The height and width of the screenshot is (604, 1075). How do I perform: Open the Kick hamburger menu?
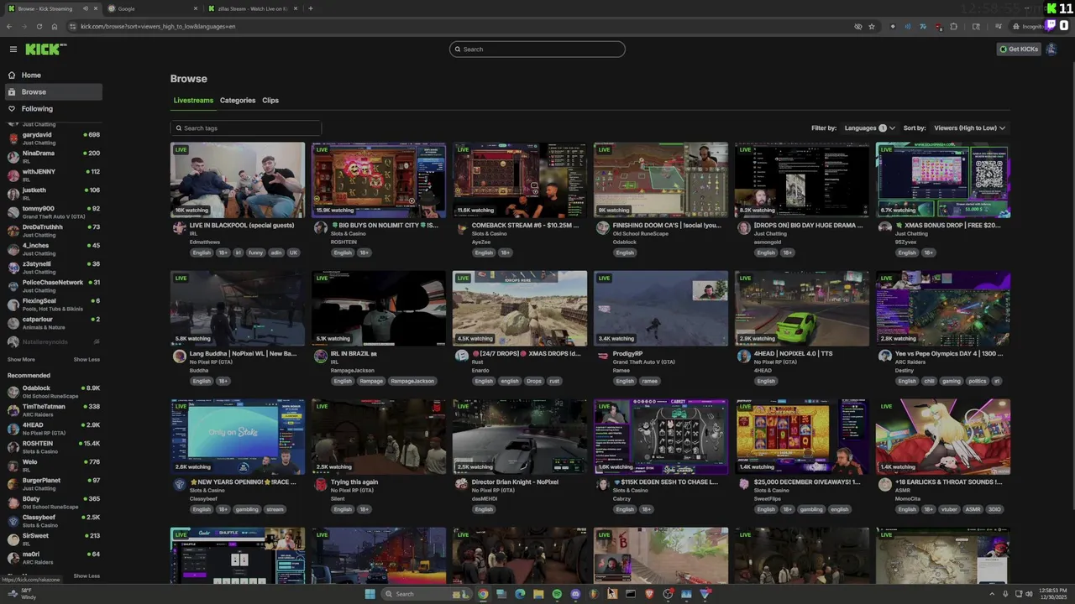[13, 49]
